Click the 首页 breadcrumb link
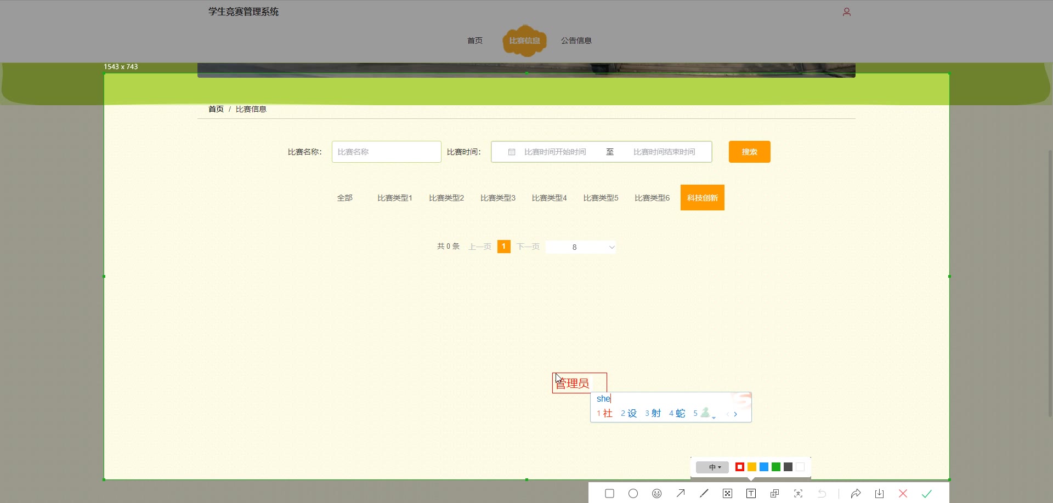 (216, 109)
